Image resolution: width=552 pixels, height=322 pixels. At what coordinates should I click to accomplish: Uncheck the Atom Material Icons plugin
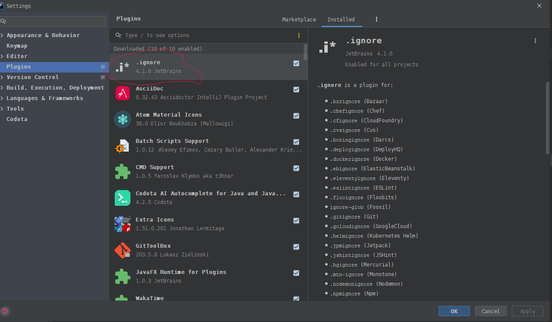point(296,116)
